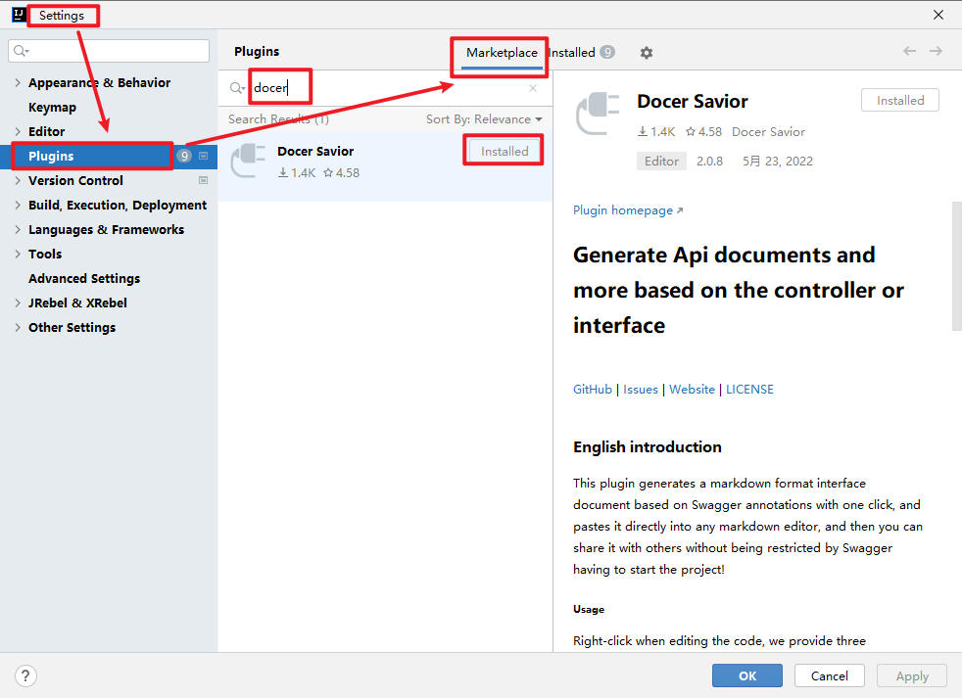The image size is (962, 698).
Task: Open the help question mark button
Action: point(25,675)
